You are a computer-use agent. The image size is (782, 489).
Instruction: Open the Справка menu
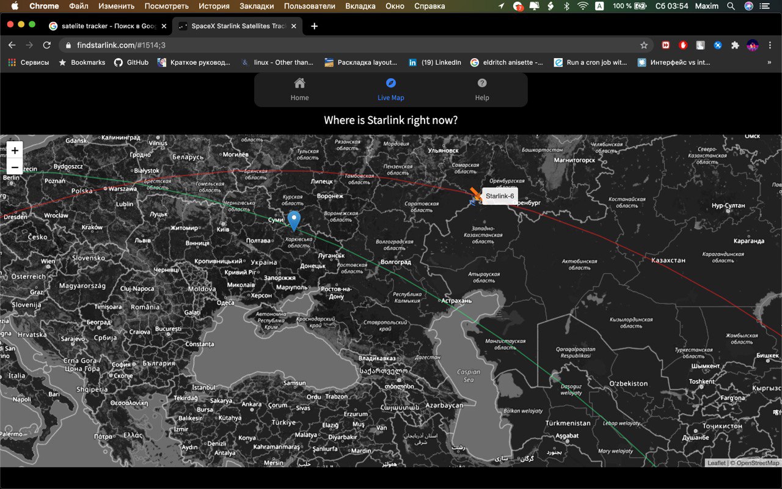(429, 6)
